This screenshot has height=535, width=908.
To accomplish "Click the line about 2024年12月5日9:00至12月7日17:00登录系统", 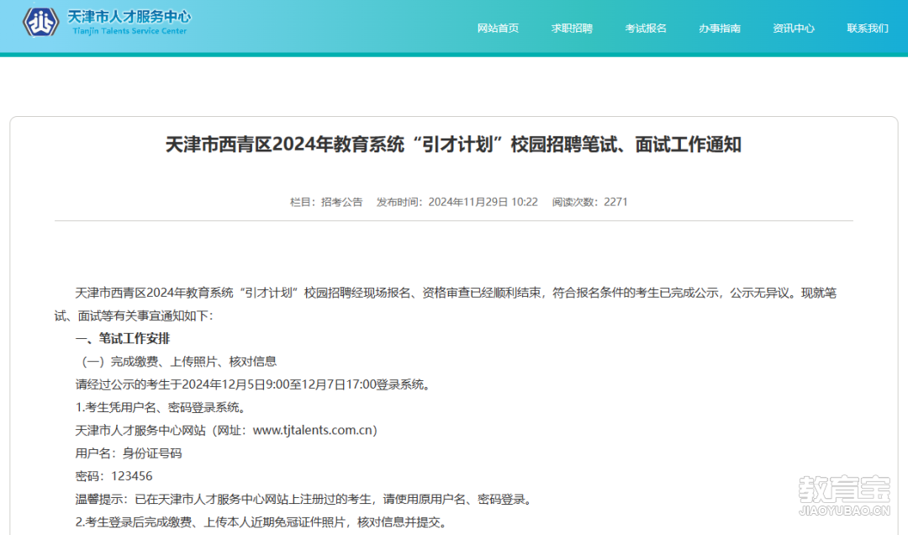I will click(255, 384).
